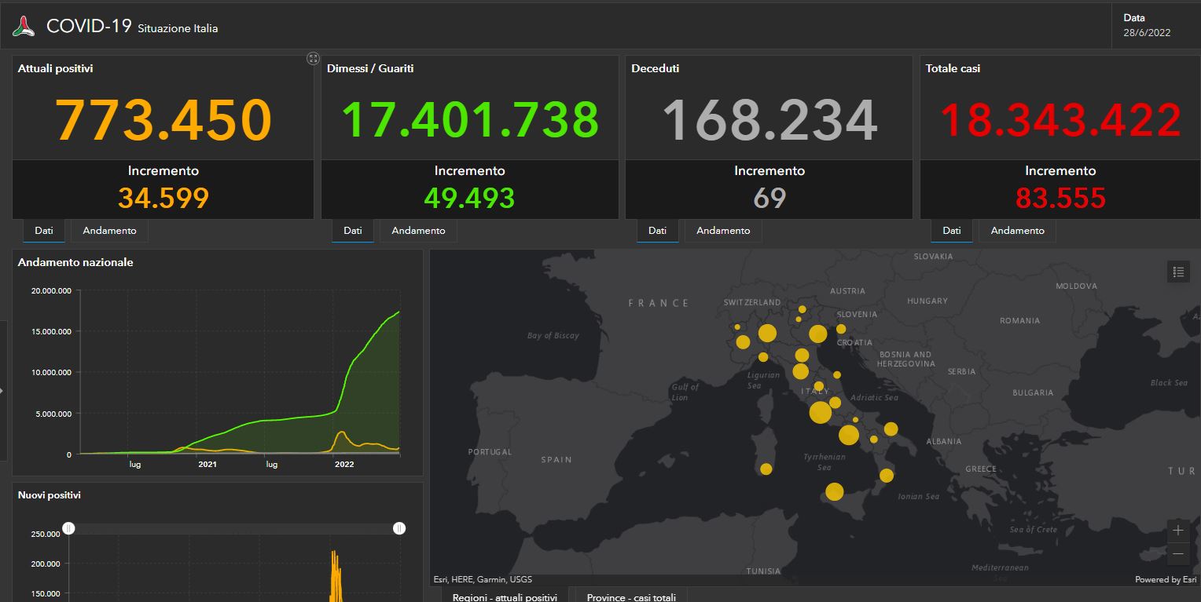Expand the Attuali positivi card to fullscreen

pyautogui.click(x=313, y=58)
